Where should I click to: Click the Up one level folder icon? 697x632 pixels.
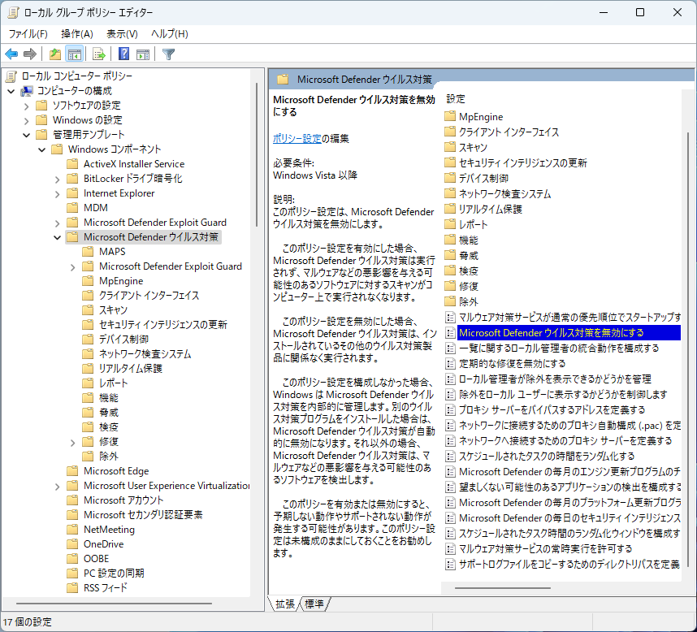[x=55, y=54]
